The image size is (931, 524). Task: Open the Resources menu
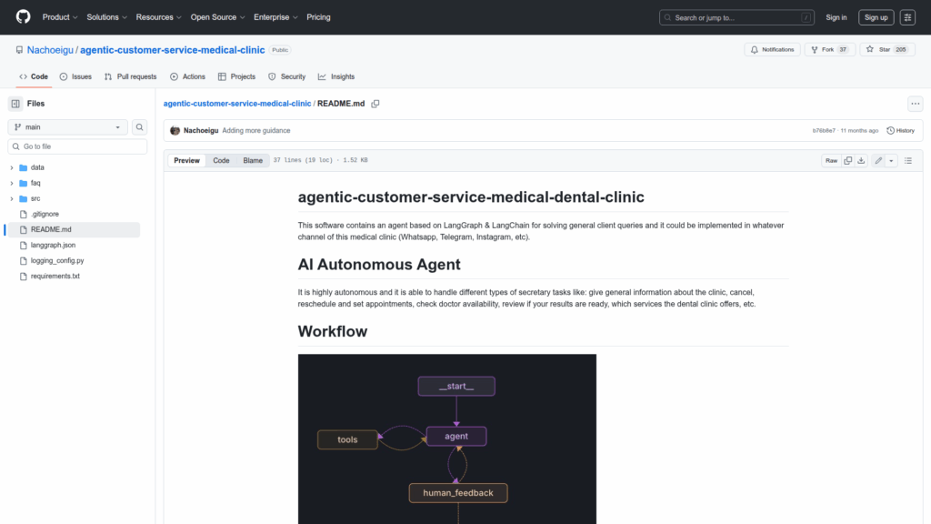158,17
